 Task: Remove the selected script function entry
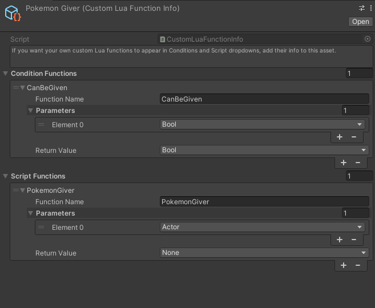358,265
